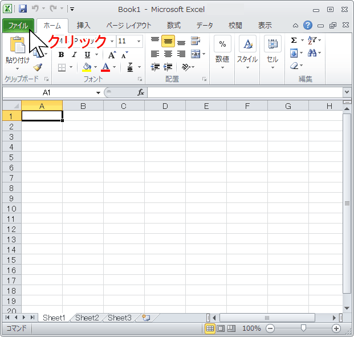354x337 pixels.
Task: Select Top Align icon
Action: click(155, 40)
